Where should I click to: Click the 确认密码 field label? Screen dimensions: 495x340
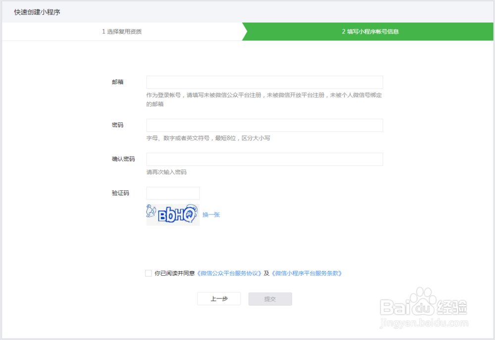(123, 159)
